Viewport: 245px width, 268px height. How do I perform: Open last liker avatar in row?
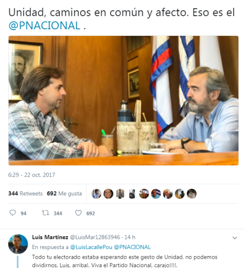(192, 194)
